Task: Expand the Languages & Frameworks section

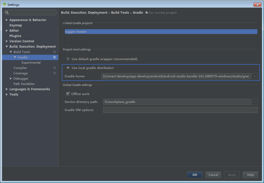Action: click(7, 89)
